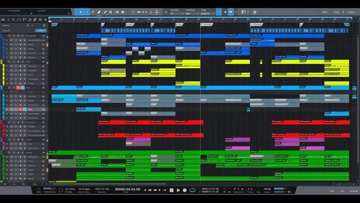The image size is (360, 203).
Task: Select the Split tool
Action: pyautogui.click(x=93, y=12)
